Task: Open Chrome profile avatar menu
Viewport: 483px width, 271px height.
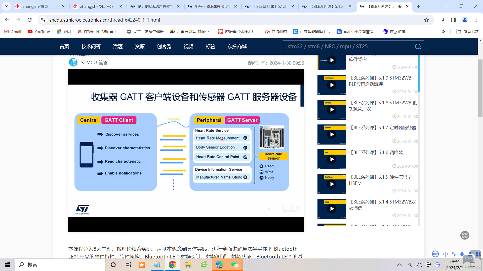Action: (x=465, y=20)
